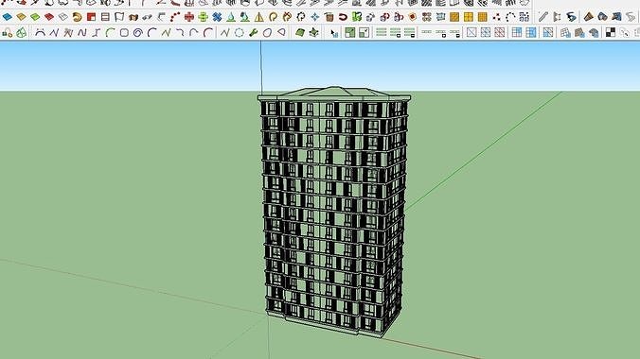Click the black cursor arrow selection icon
640x359 pixels.
pos(334,33)
